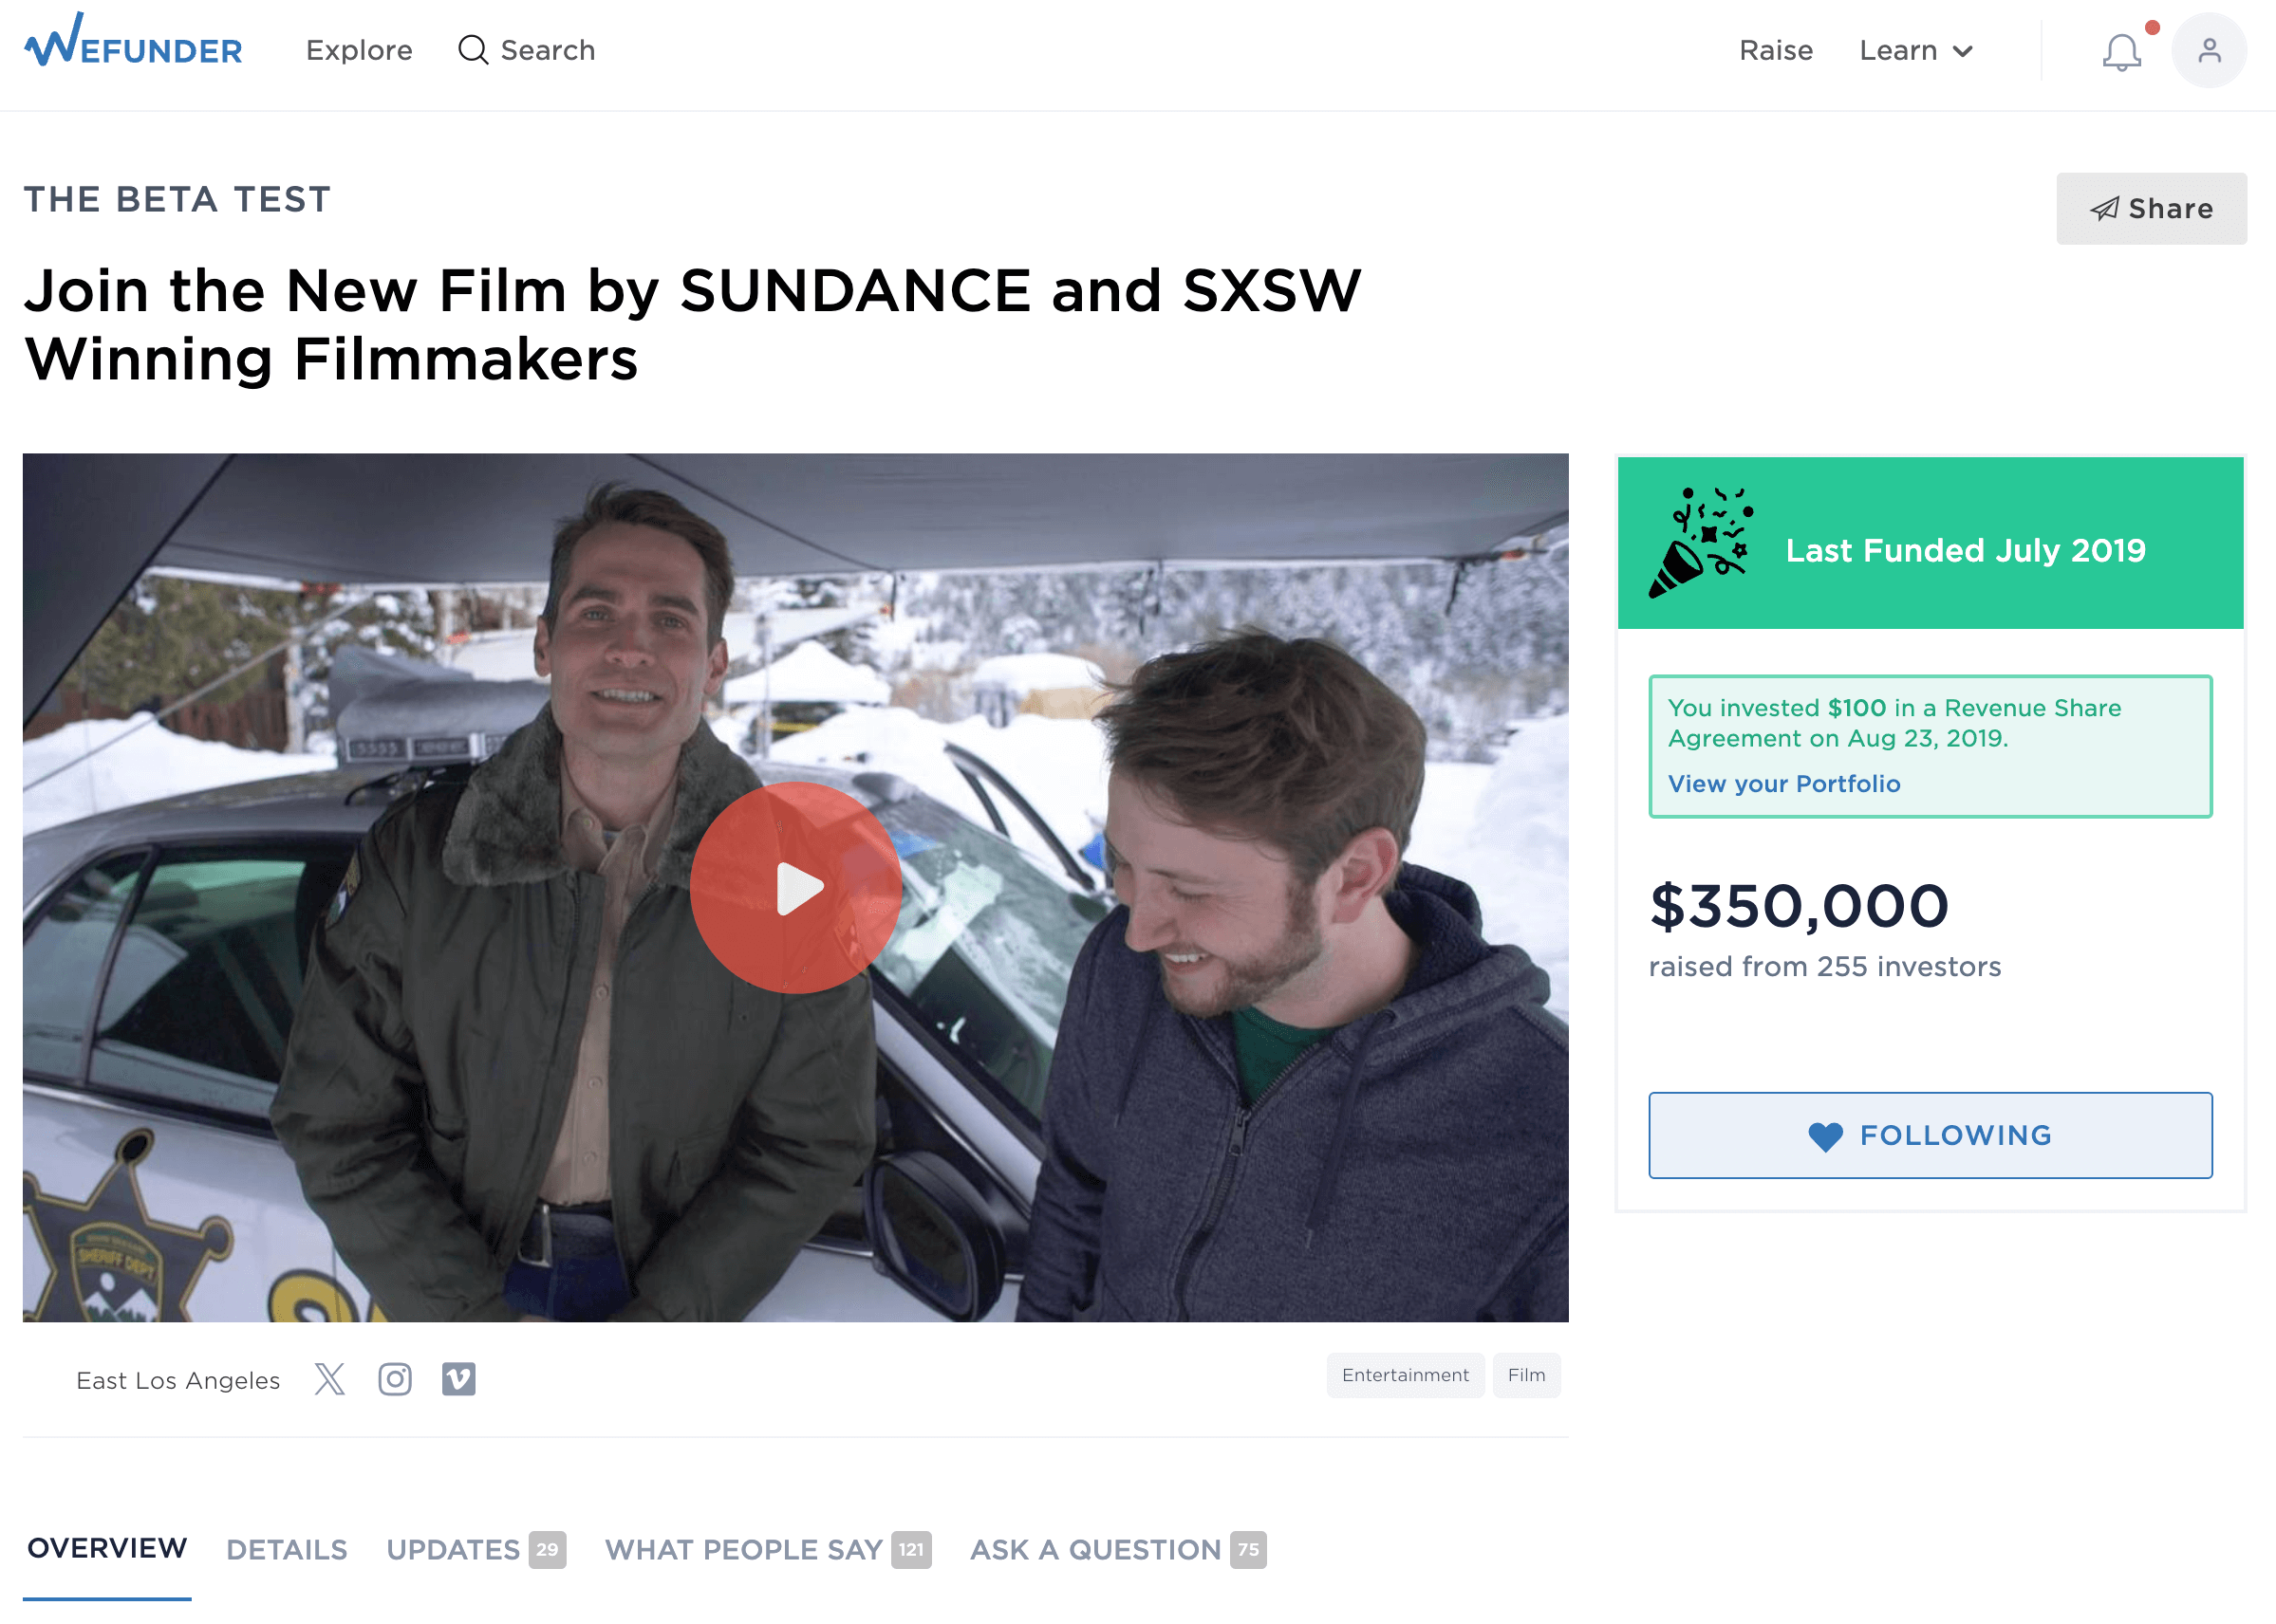The width and height of the screenshot is (2276, 1624).
Task: Click the Film category tag
Action: pos(1525,1375)
